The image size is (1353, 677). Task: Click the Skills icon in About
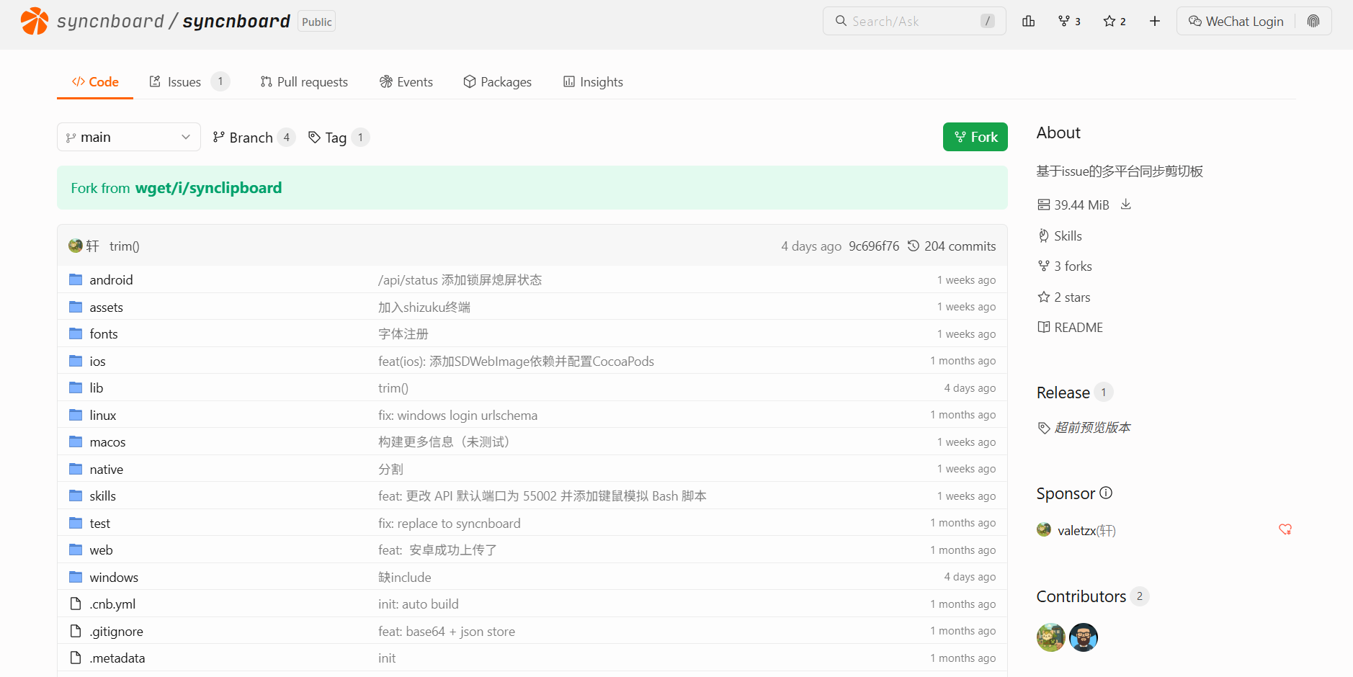[1043, 236]
